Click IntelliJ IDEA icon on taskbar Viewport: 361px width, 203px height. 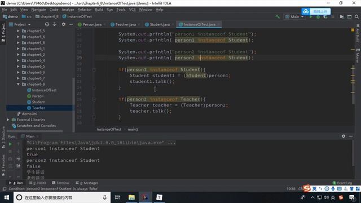145,197
